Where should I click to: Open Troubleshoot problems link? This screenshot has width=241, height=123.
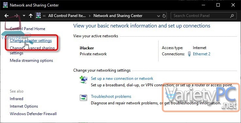point(111,97)
